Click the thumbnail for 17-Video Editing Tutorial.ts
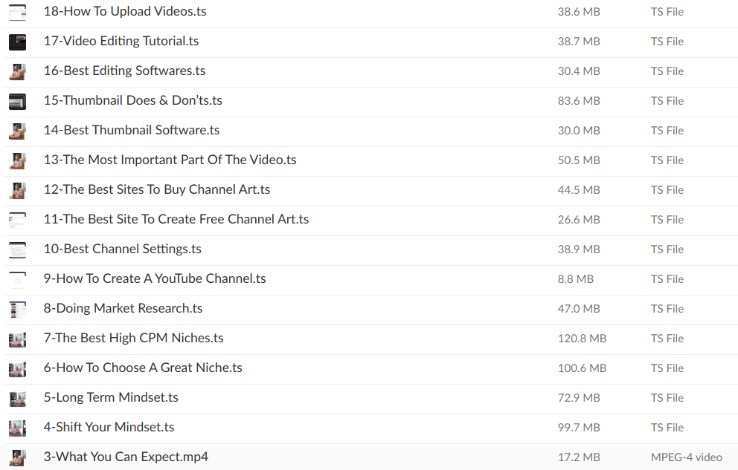This screenshot has width=738, height=470. pos(17,42)
